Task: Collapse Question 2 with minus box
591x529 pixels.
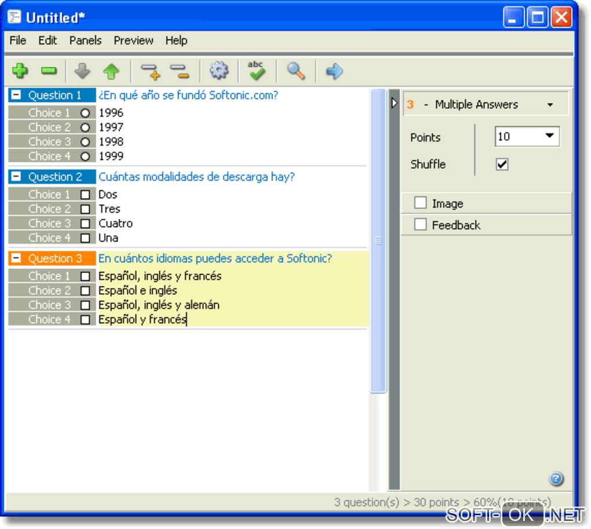Action: [x=16, y=176]
